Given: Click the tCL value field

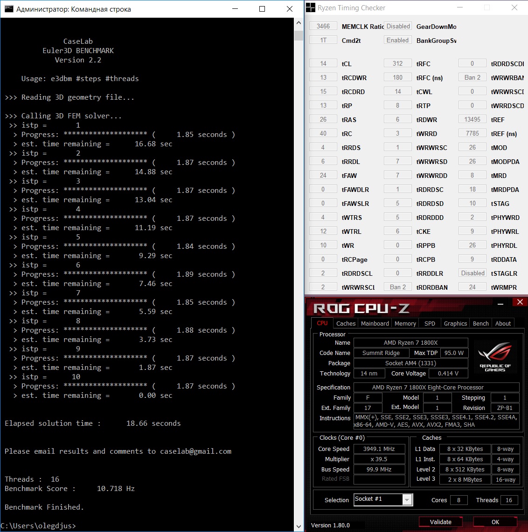Looking at the screenshot, I should coord(323,63).
